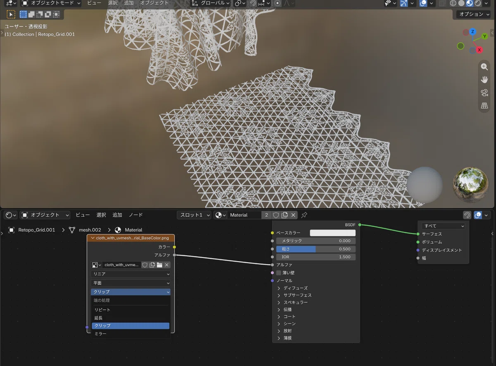Open the リニア interpolation dropdown
The image size is (496, 366).
tap(131, 274)
